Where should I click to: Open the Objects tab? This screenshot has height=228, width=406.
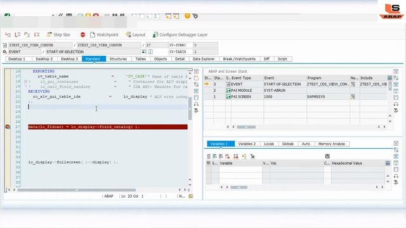pos(160,59)
